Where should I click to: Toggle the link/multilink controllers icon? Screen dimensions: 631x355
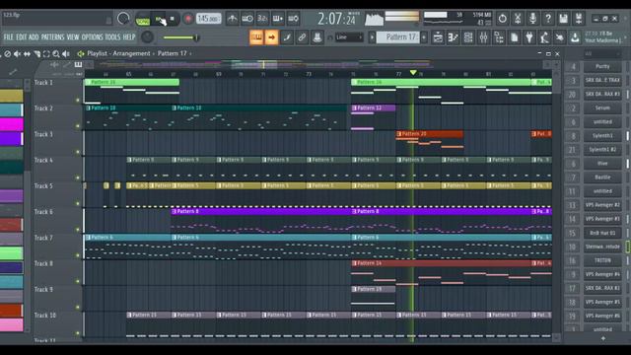coord(302,37)
